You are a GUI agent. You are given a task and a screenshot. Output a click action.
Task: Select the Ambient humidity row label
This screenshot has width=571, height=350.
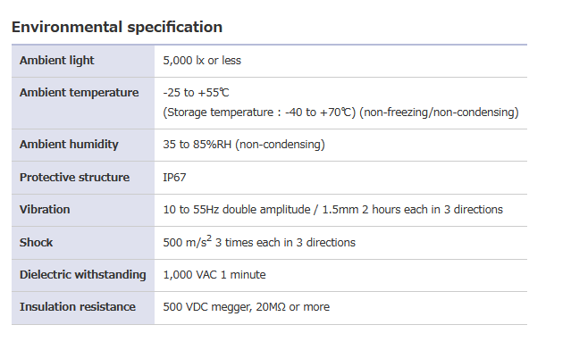[69, 145]
